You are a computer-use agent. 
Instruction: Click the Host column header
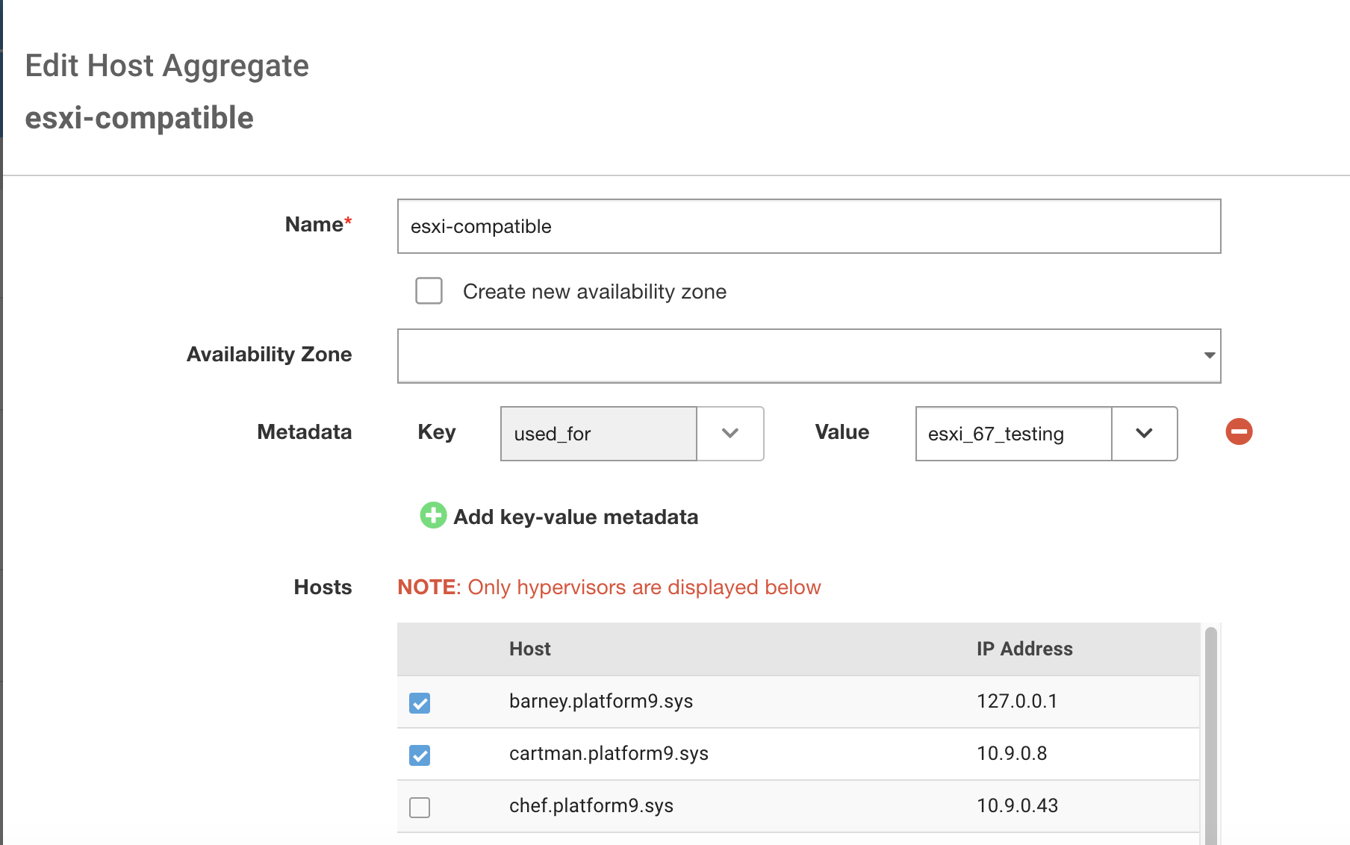529,649
